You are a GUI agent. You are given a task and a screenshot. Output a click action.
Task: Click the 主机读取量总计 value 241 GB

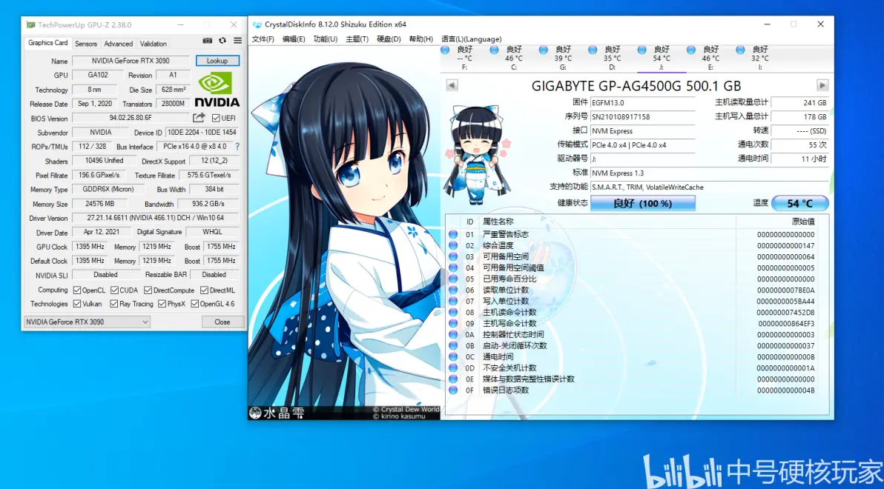(x=799, y=102)
